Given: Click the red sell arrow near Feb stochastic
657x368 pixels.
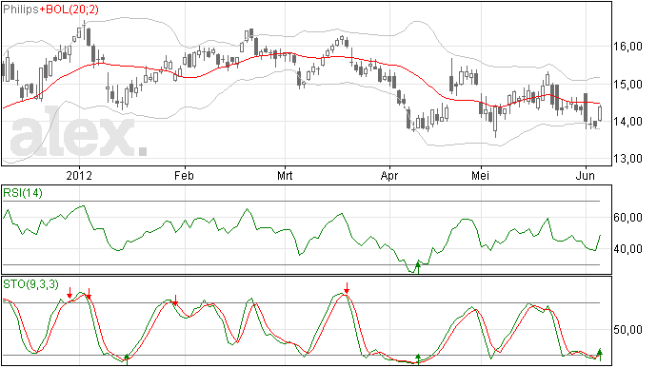Looking at the screenshot, I should (175, 300).
